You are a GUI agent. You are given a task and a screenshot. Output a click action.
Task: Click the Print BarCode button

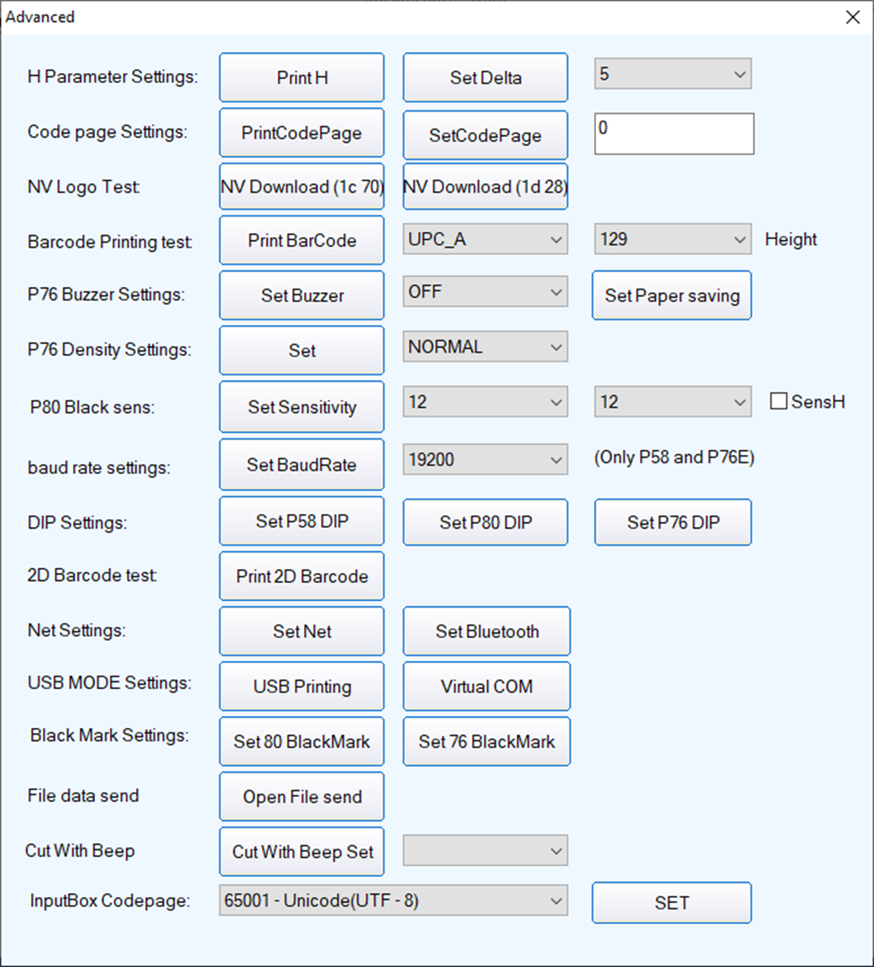tap(301, 241)
